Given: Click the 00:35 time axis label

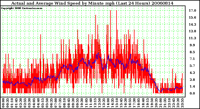Looking at the screenshot, I should pyautogui.click(x=8, y=103).
